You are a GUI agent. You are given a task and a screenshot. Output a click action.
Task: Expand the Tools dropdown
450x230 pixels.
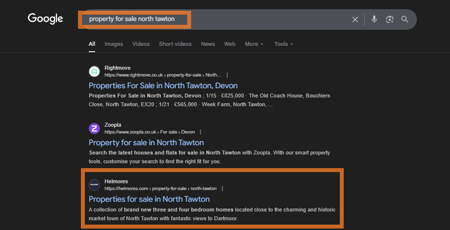tap(284, 44)
